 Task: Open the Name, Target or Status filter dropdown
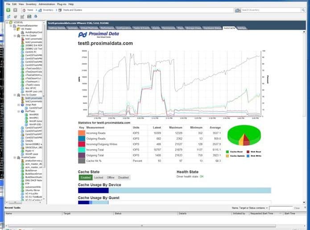coord(267,208)
